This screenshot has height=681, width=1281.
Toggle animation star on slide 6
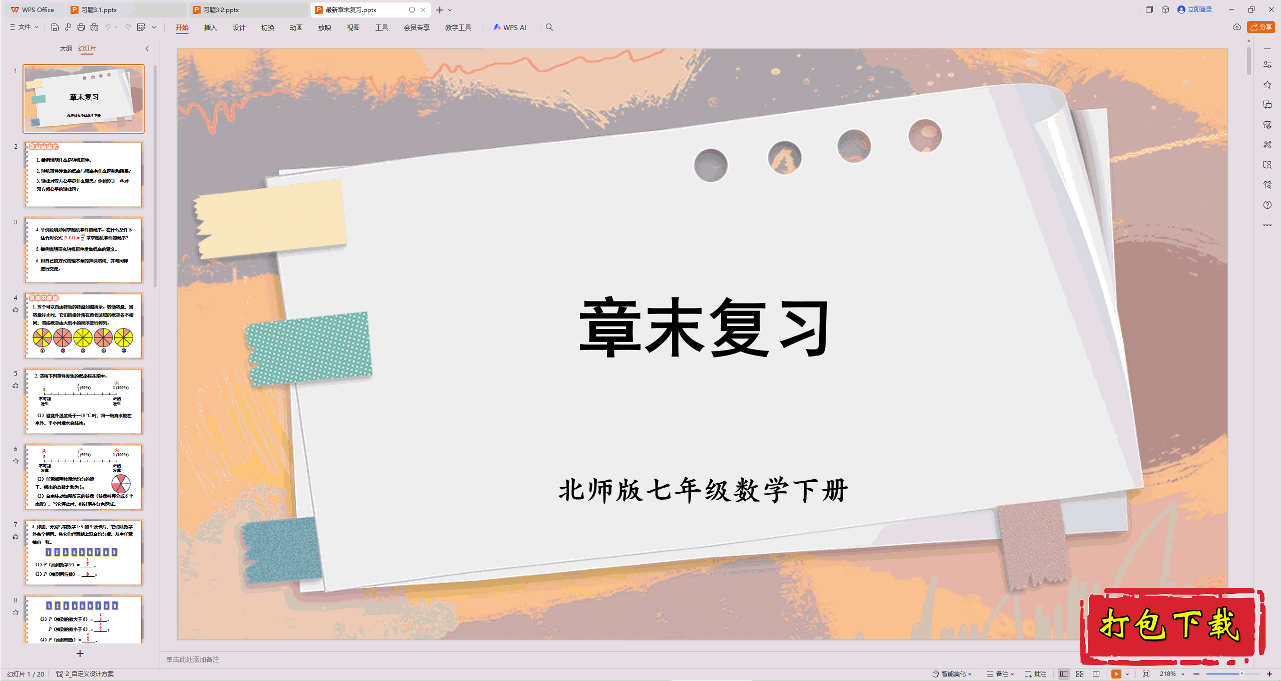pos(16,461)
